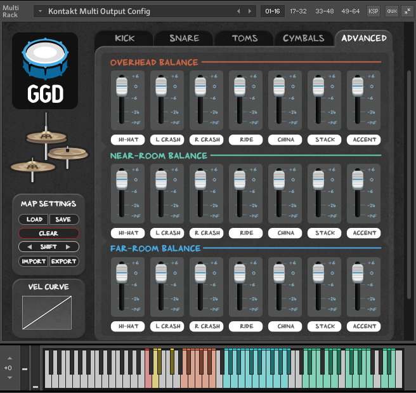The height and width of the screenshot is (393, 416).
Task: Switch to the 17-32 instrument page
Action: (x=298, y=11)
